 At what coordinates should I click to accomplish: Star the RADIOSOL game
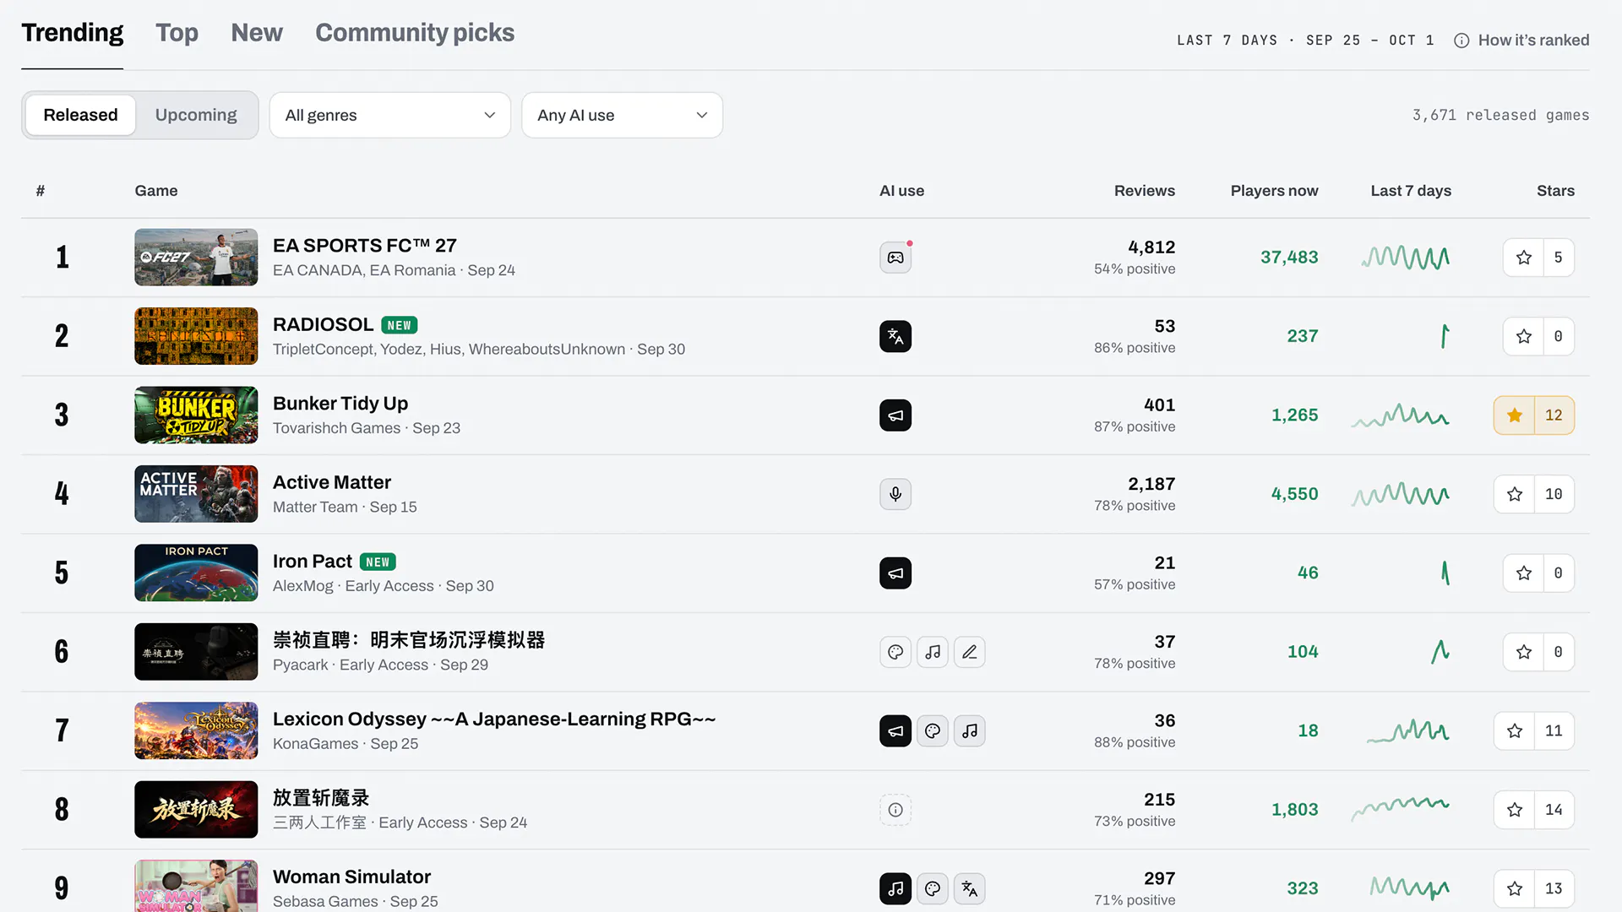pyautogui.click(x=1523, y=336)
